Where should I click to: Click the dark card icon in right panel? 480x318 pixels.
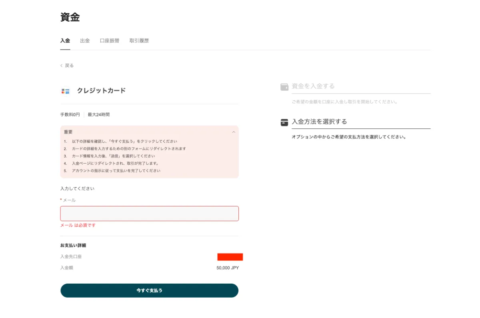pyautogui.click(x=284, y=122)
